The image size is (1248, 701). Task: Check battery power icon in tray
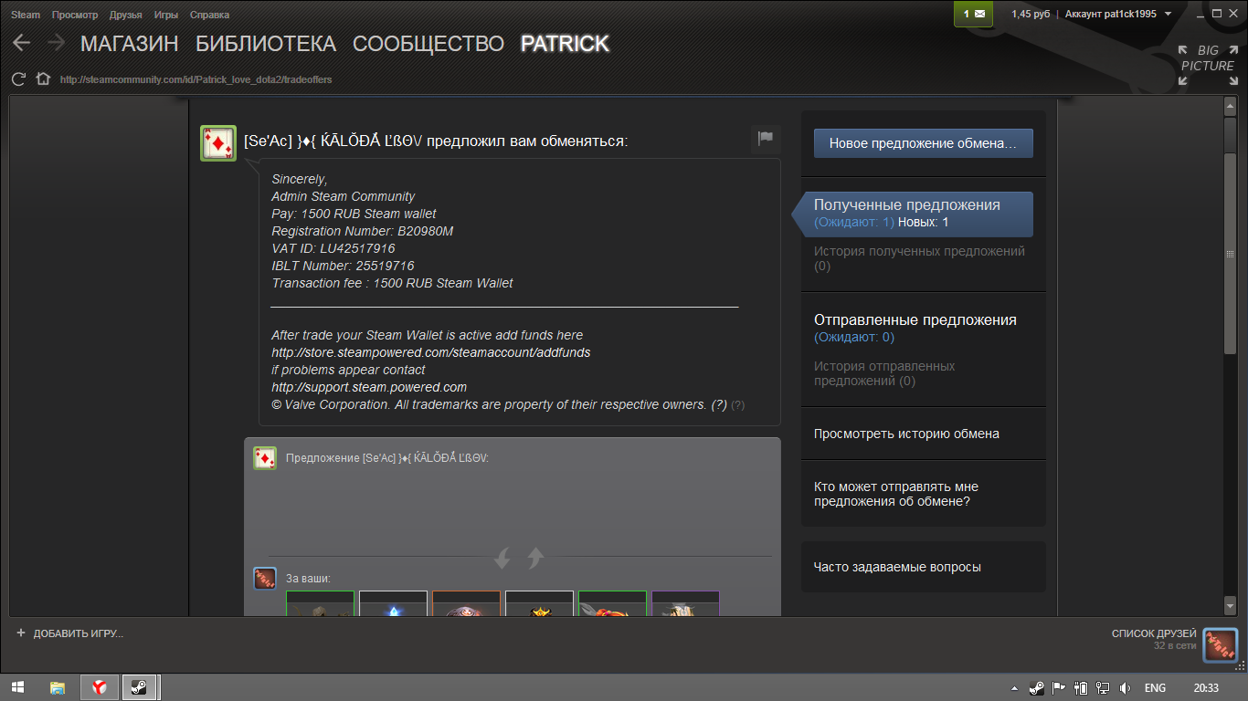1081,687
